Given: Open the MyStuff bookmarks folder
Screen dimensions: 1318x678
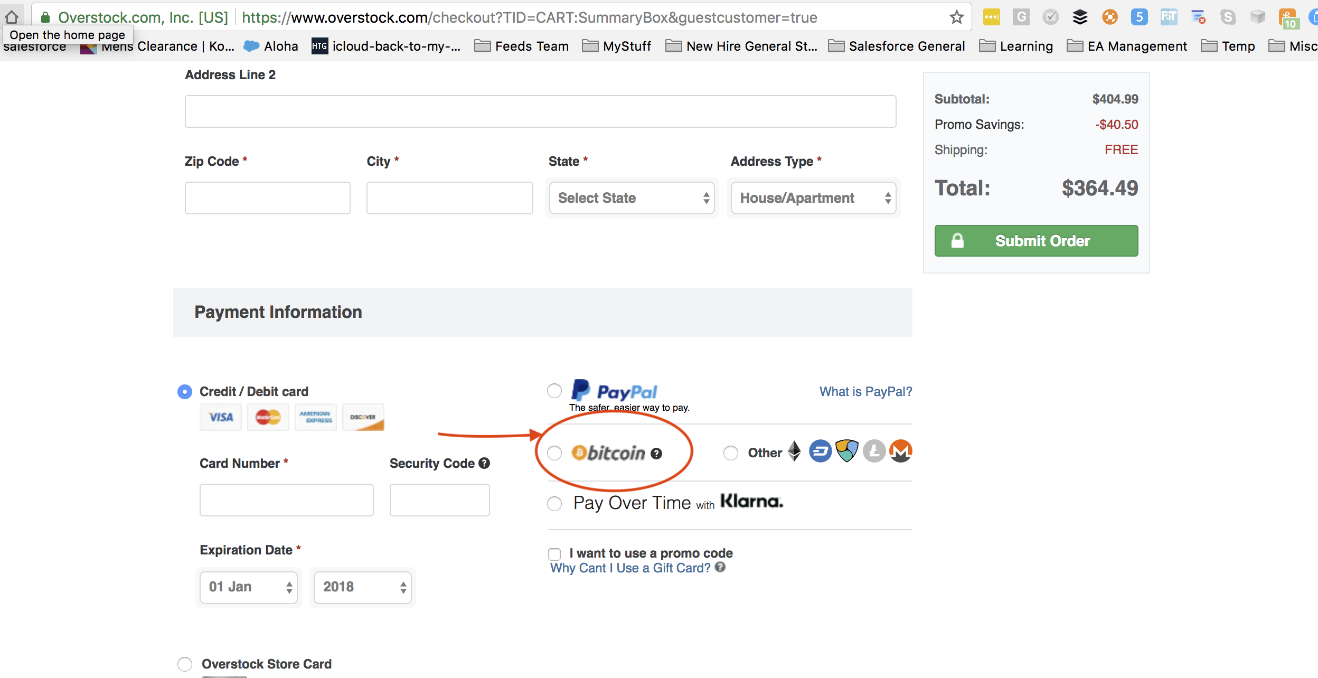Looking at the screenshot, I should point(617,46).
